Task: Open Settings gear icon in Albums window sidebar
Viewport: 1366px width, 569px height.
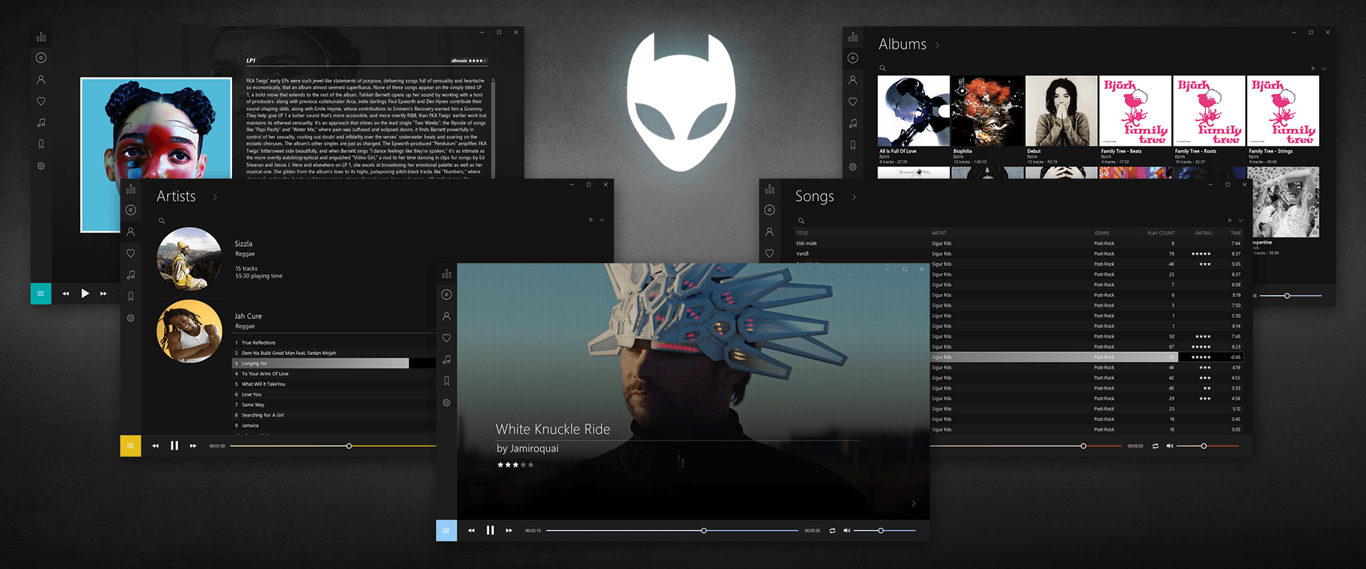Action: point(853,166)
